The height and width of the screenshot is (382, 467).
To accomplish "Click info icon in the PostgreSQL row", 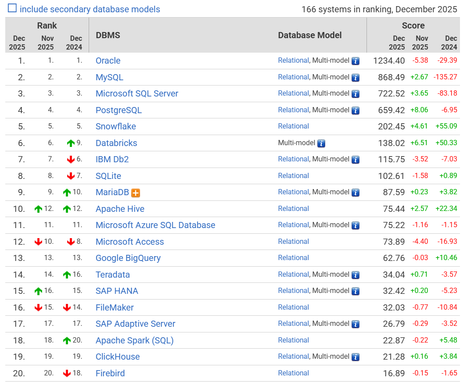I will pyautogui.click(x=356, y=111).
